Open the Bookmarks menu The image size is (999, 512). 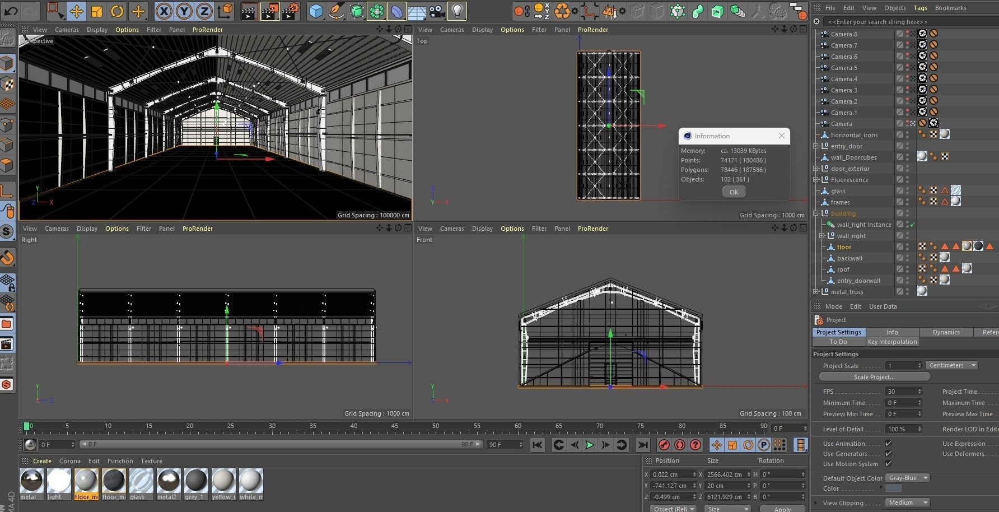[x=950, y=8]
